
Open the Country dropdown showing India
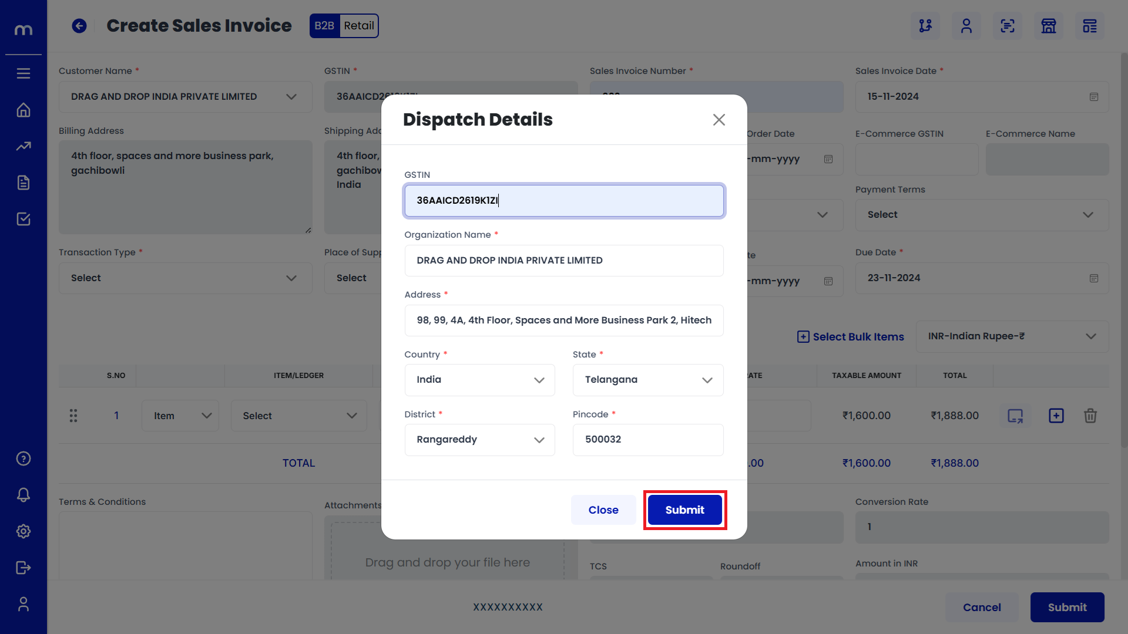tap(480, 380)
